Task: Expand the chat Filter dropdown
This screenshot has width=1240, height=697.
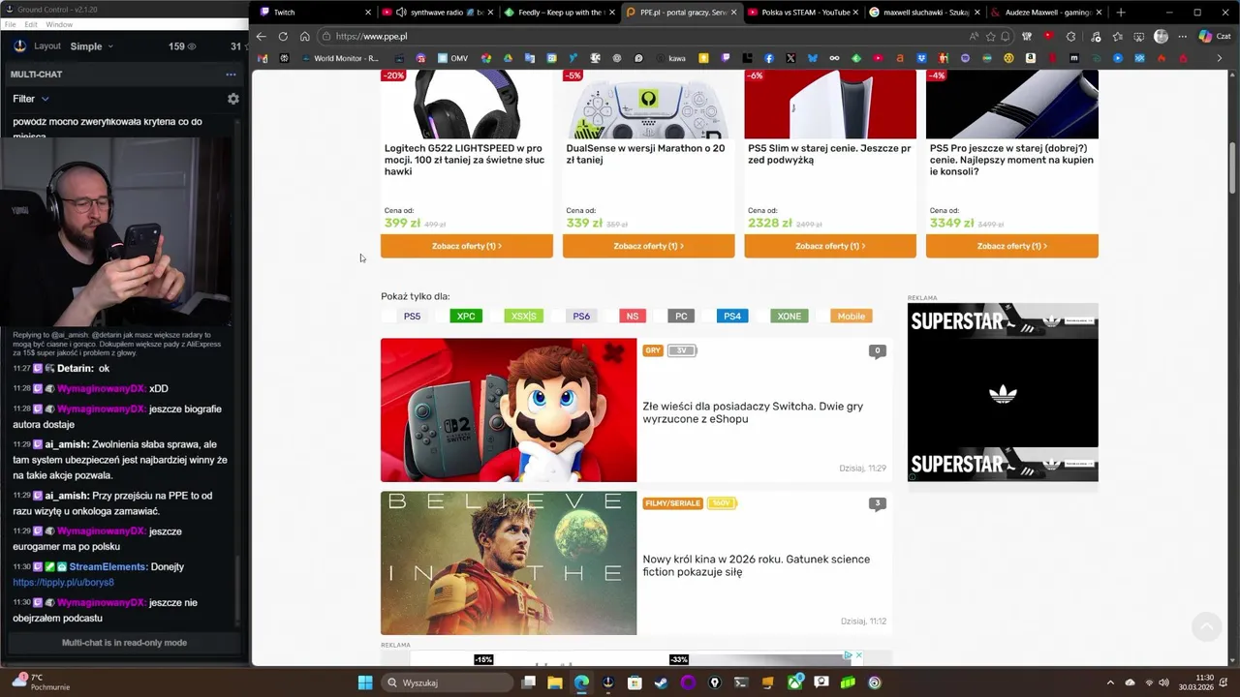Action: point(31,99)
